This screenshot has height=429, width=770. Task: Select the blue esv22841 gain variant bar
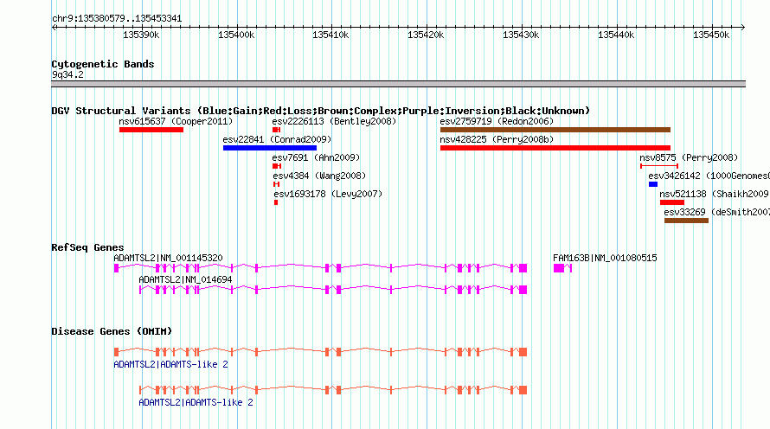click(x=270, y=148)
